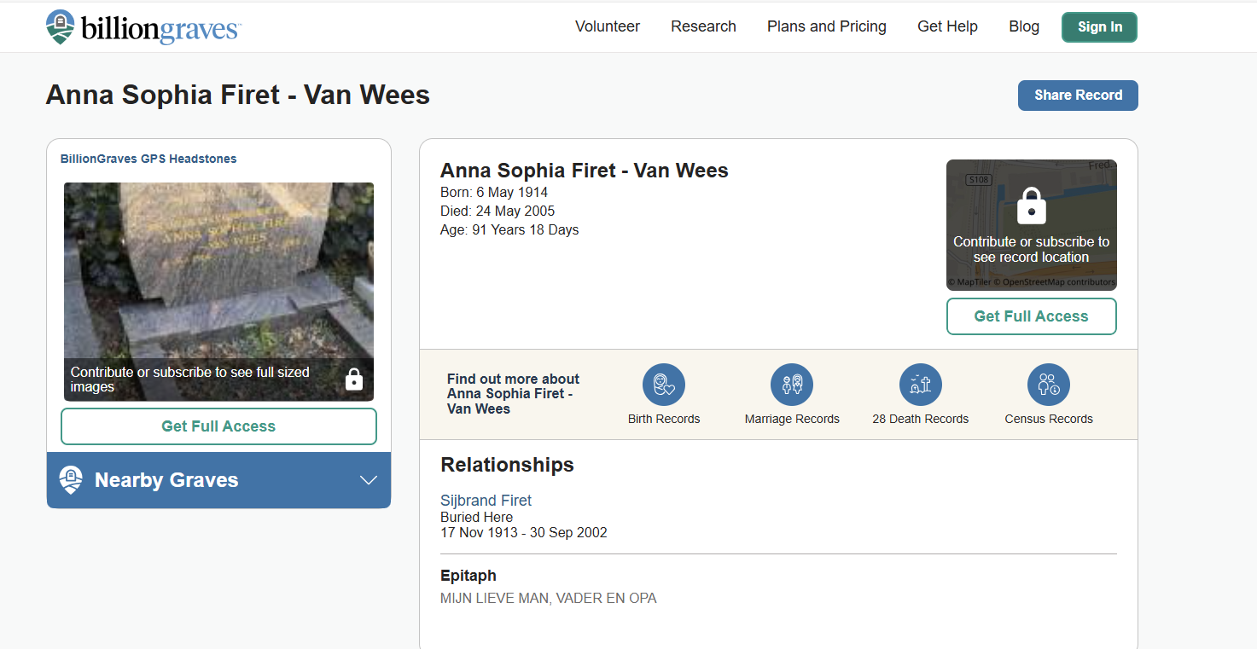Open the Research menu

(703, 26)
